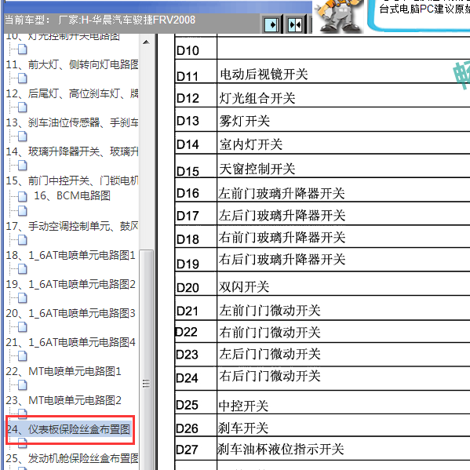
Task: Open document icon under item 12 后尾灯
Action: coord(23,107)
